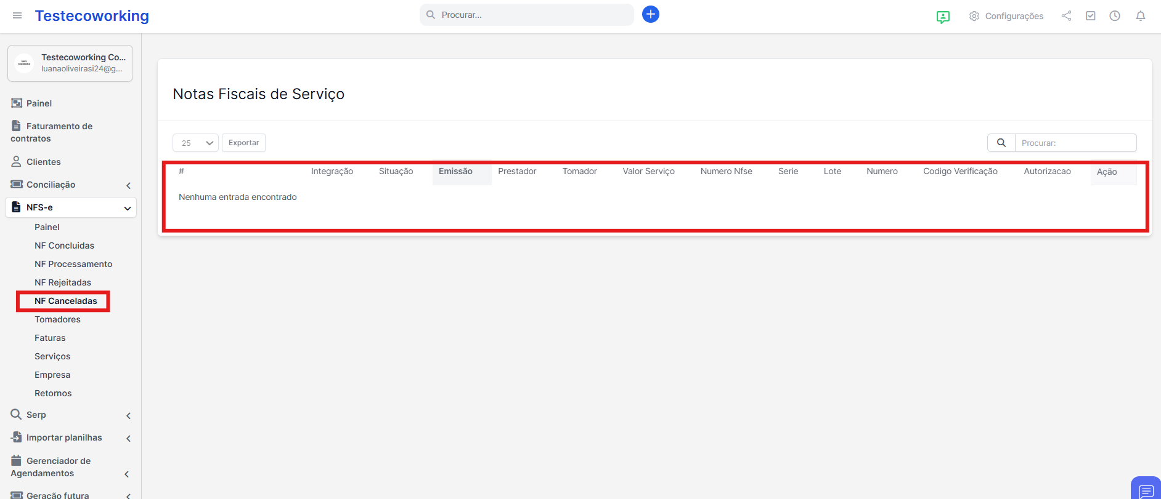The image size is (1161, 499).
Task: Click the Exportar button
Action: pyautogui.click(x=243, y=143)
